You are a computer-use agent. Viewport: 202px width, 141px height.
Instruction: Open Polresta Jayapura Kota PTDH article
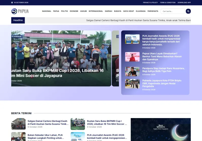click(162, 83)
